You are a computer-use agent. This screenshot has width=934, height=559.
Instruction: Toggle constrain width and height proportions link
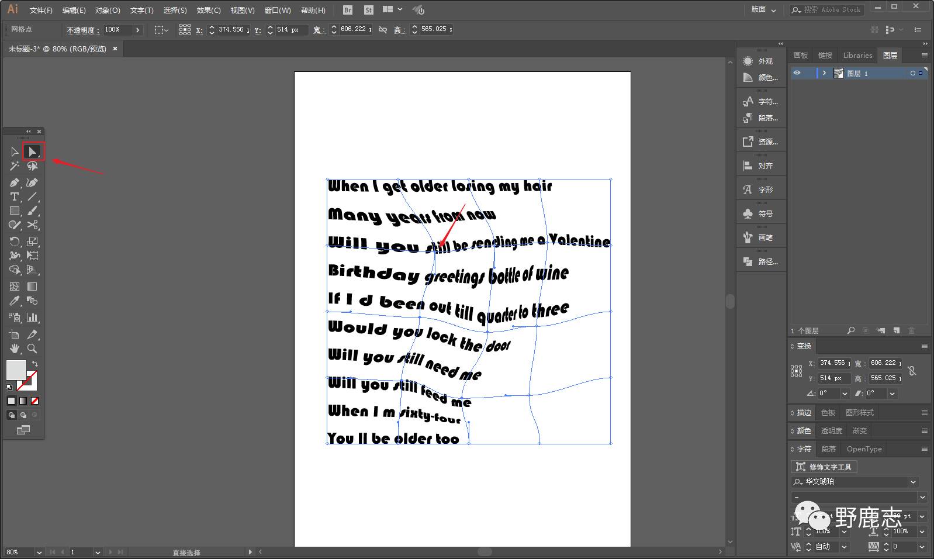(383, 29)
